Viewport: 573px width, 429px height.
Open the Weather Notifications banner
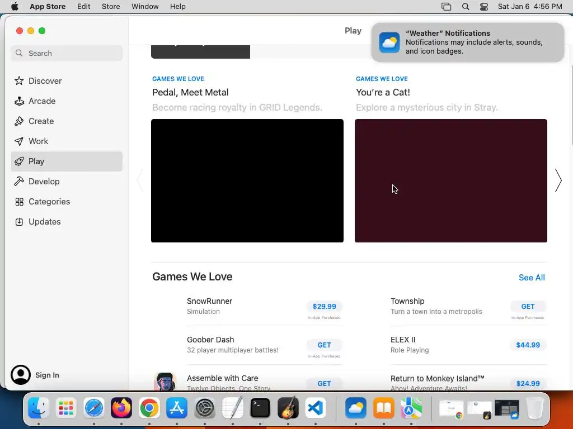(467, 42)
